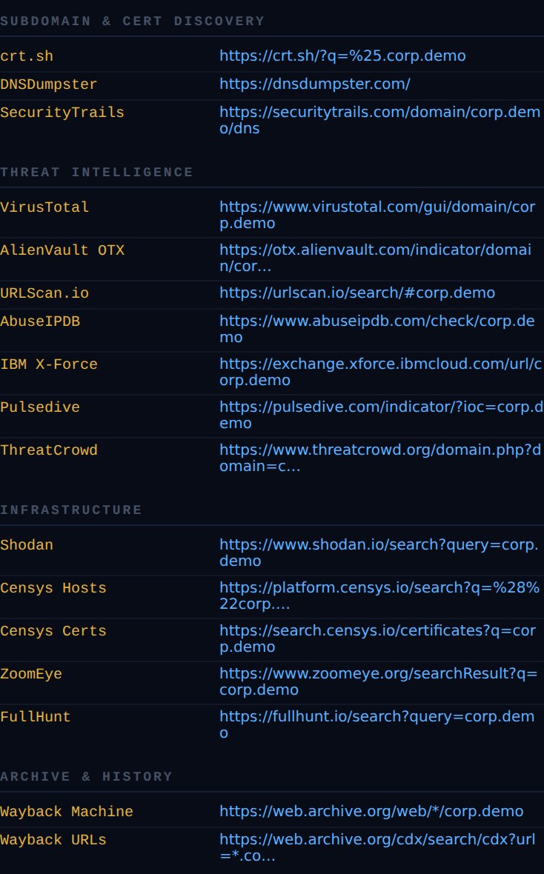Select the DNSDumpster label

tap(48, 84)
